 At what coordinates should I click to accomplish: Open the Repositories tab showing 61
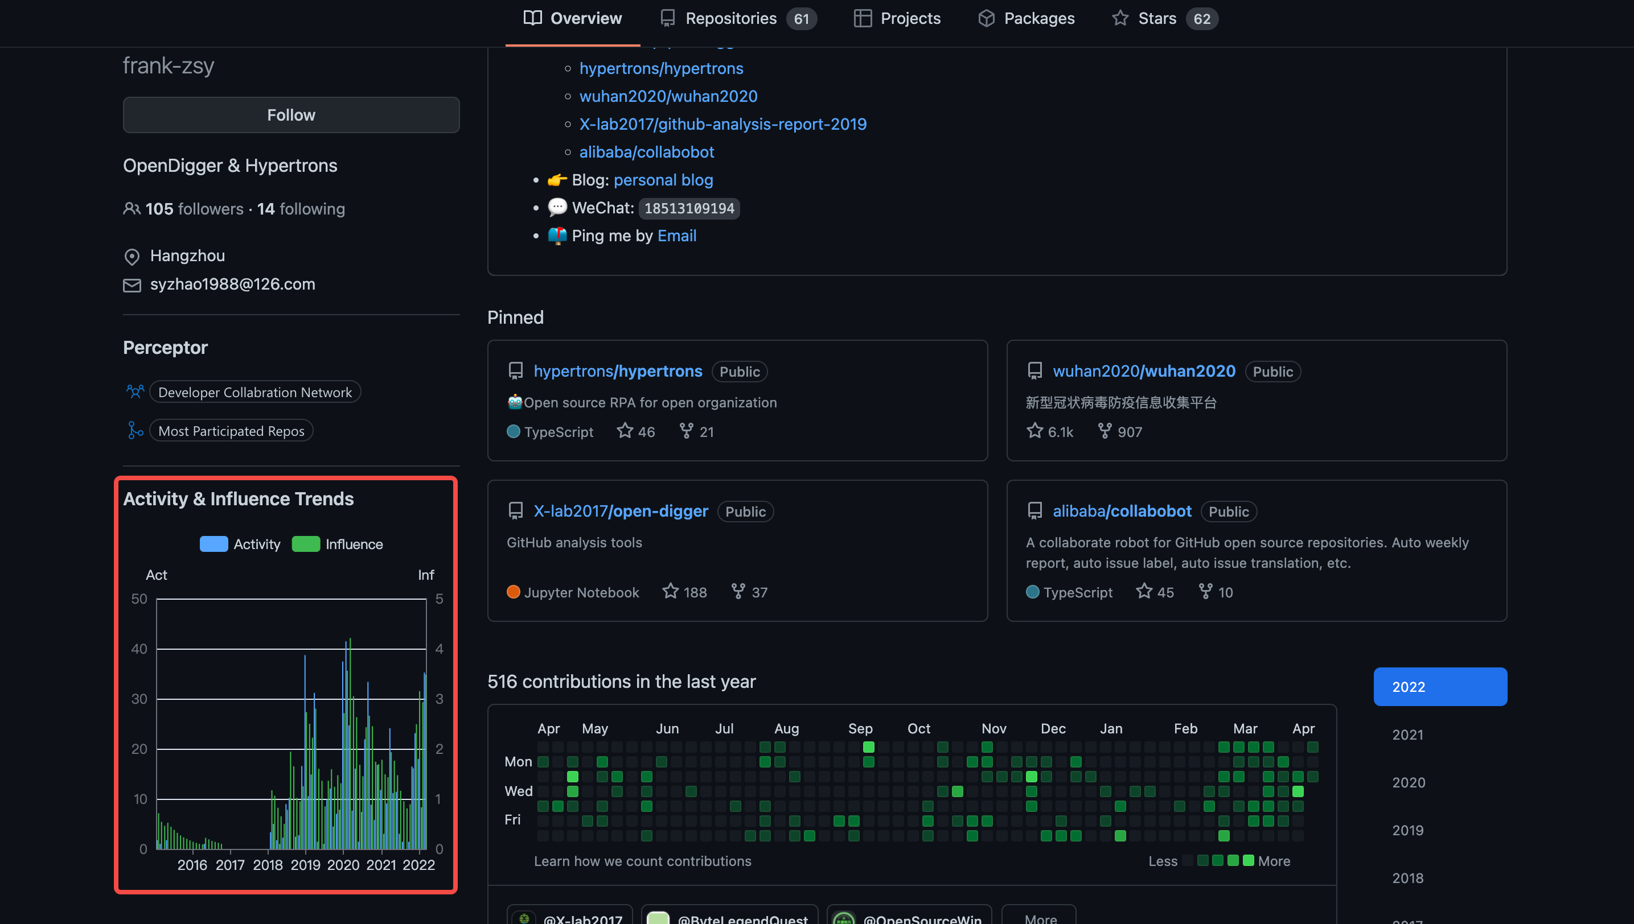click(731, 18)
